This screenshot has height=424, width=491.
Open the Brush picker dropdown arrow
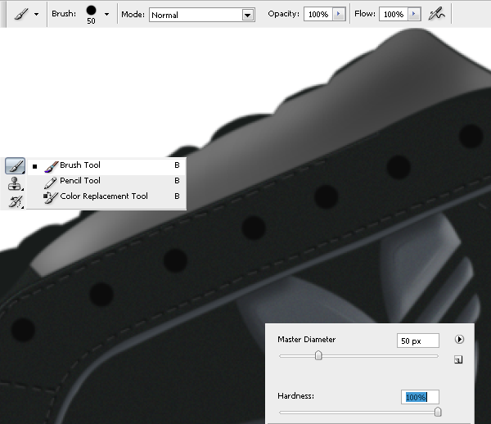click(x=106, y=14)
